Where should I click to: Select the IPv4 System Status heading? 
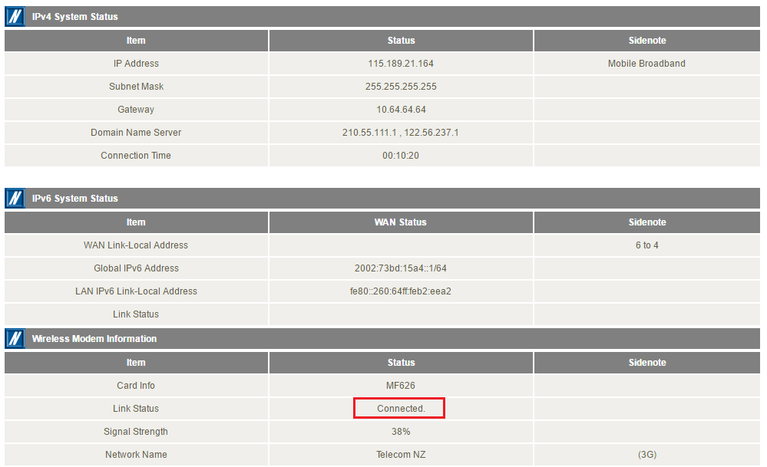click(x=74, y=17)
